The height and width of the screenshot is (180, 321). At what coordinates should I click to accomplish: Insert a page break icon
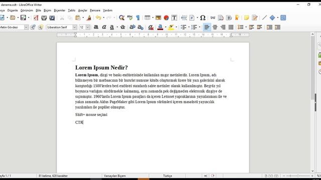184,18
